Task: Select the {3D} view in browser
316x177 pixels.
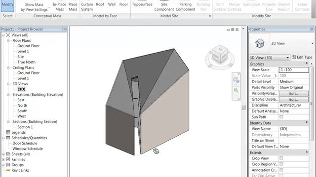Action: click(x=21, y=89)
